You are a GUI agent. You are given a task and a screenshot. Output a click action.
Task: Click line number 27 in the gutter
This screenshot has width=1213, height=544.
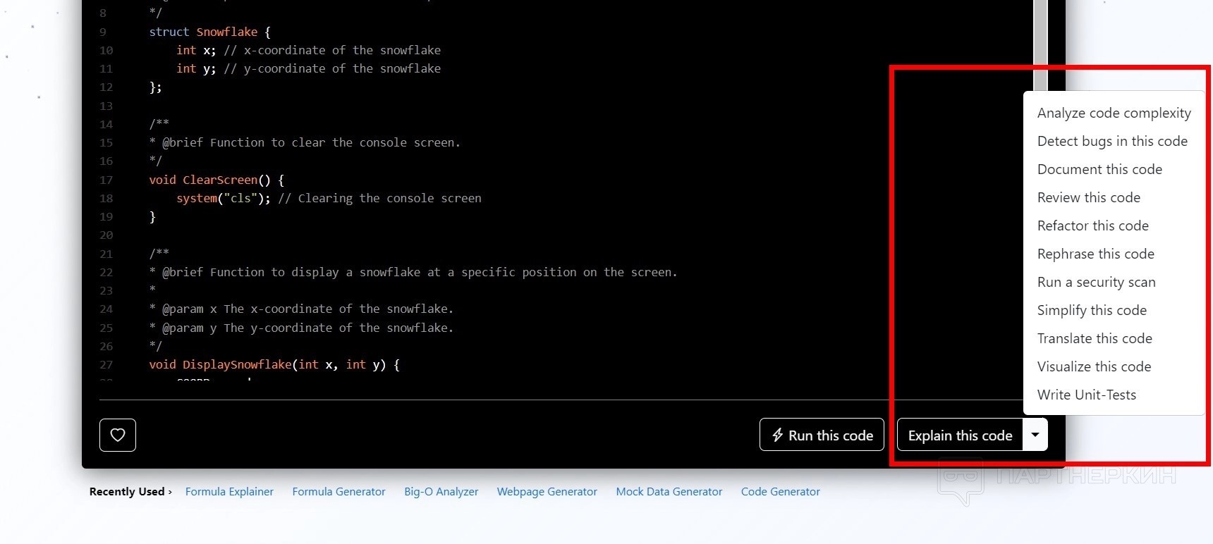tap(106, 365)
